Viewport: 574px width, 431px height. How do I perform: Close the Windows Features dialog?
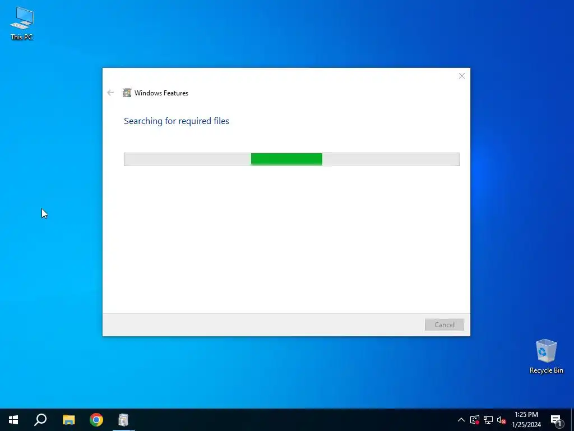462,76
